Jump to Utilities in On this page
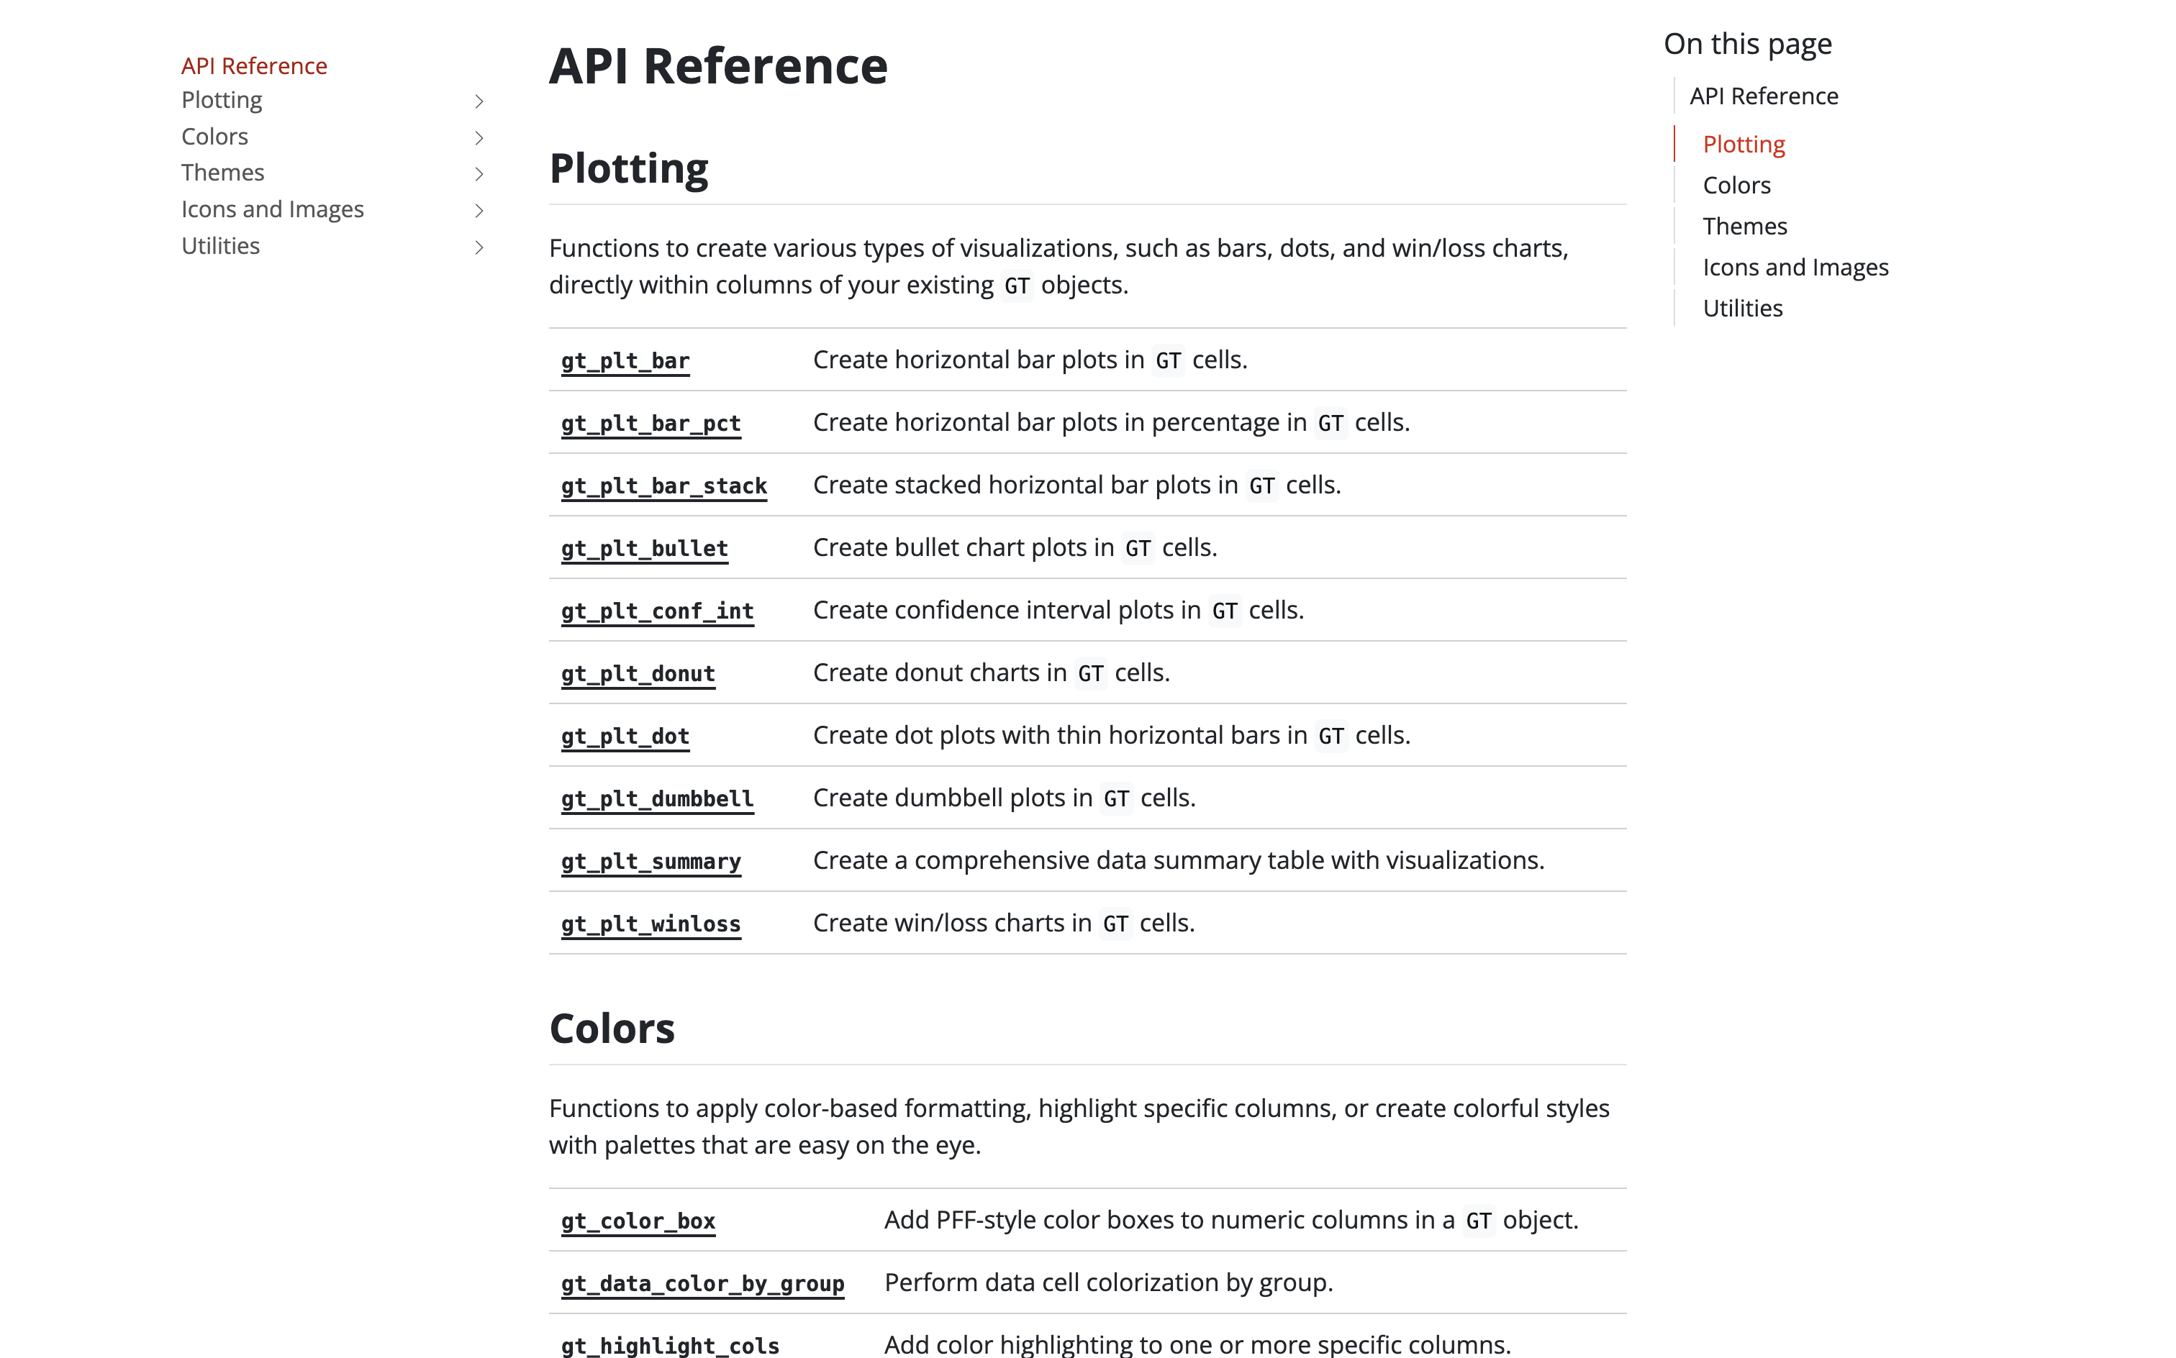 coord(1742,308)
